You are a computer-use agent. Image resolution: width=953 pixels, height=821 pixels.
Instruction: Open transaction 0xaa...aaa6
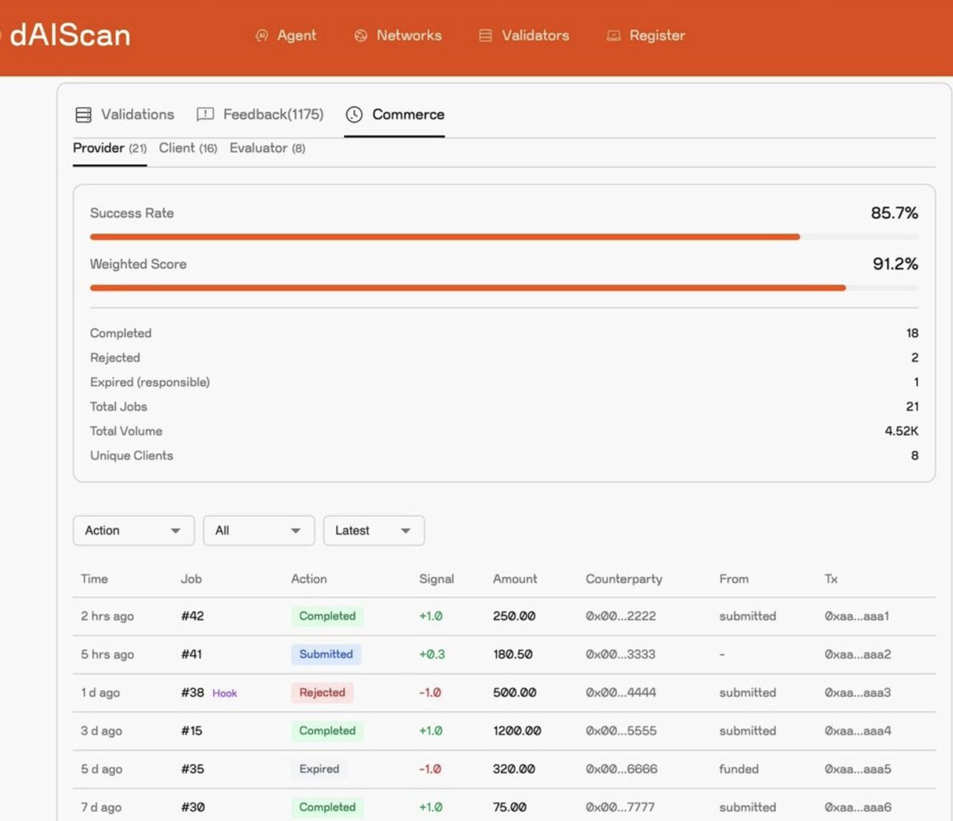point(858,807)
